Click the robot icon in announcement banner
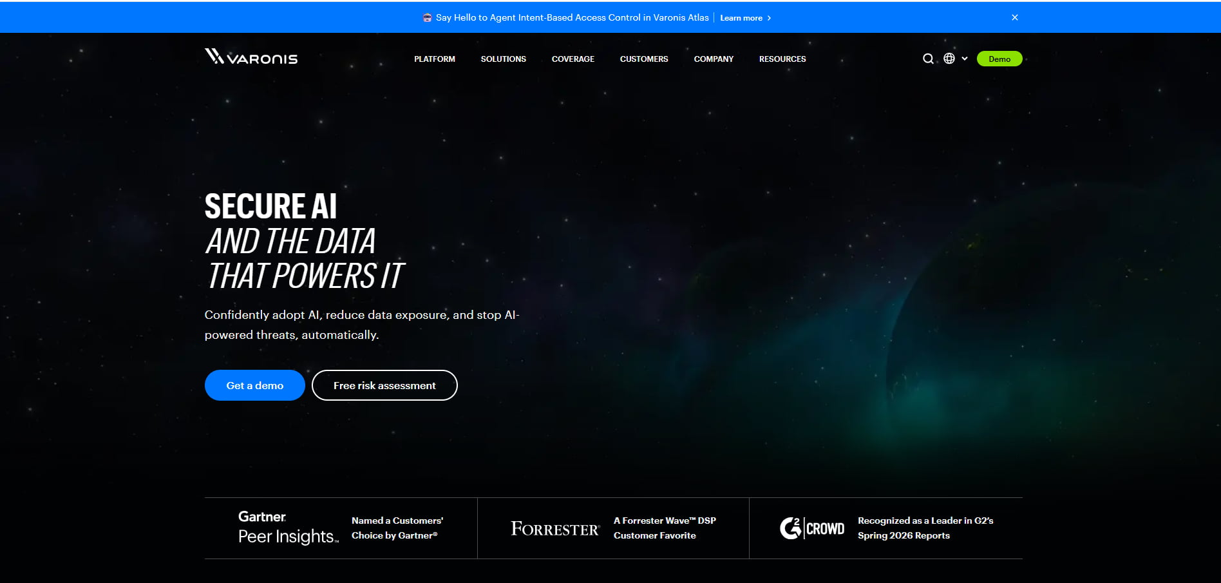Image resolution: width=1221 pixels, height=583 pixels. pyautogui.click(x=427, y=17)
